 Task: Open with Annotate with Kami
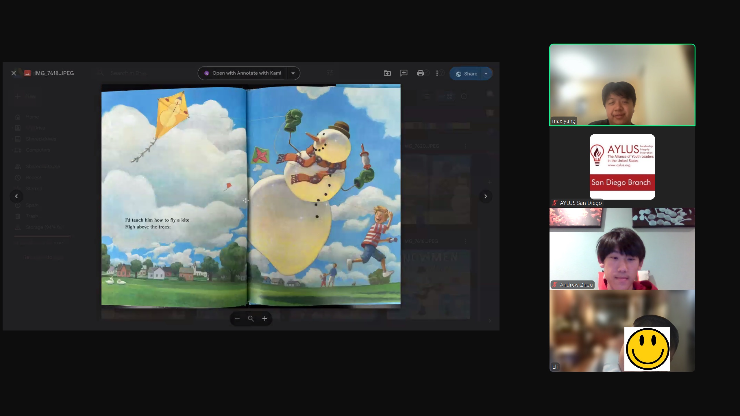(x=243, y=73)
